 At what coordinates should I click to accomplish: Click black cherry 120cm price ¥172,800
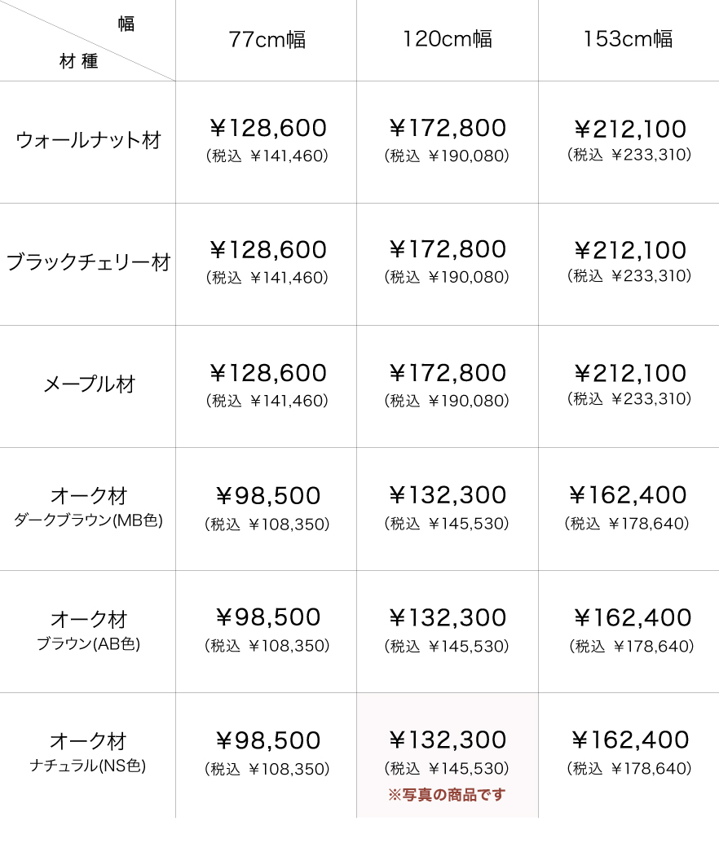coord(448,250)
